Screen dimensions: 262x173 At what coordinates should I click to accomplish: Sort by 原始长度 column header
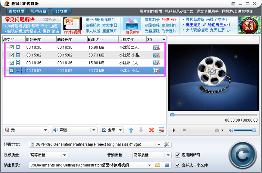[41, 39]
